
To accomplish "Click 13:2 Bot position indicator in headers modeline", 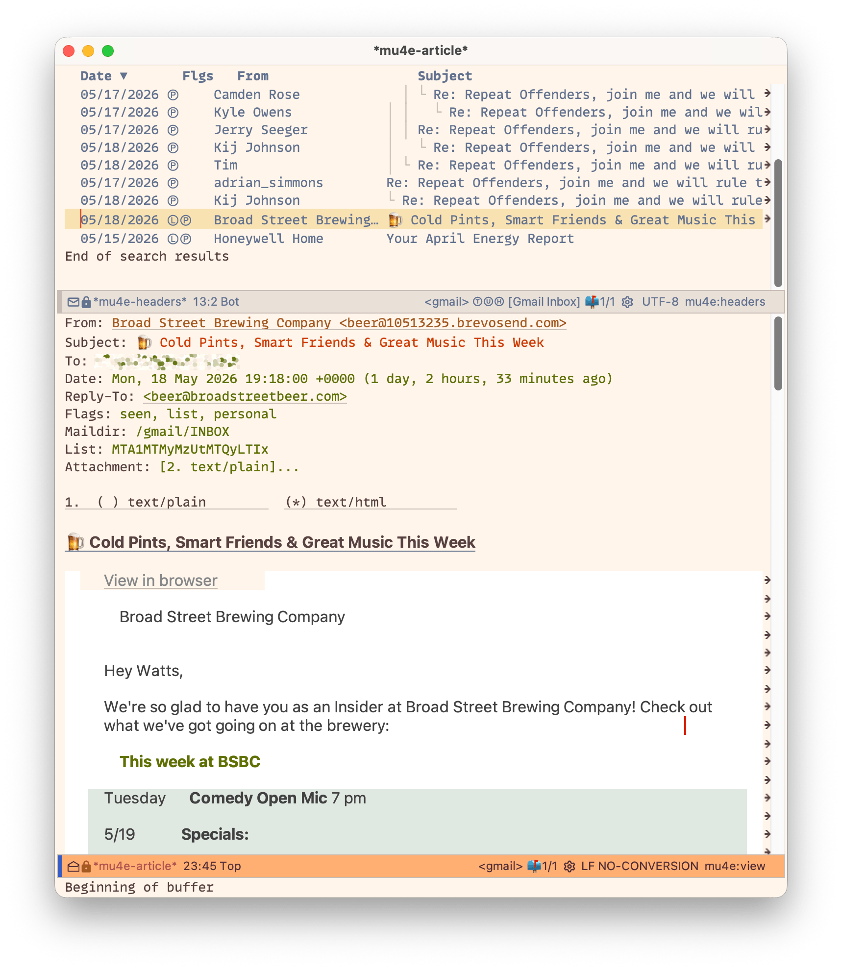I will point(216,302).
